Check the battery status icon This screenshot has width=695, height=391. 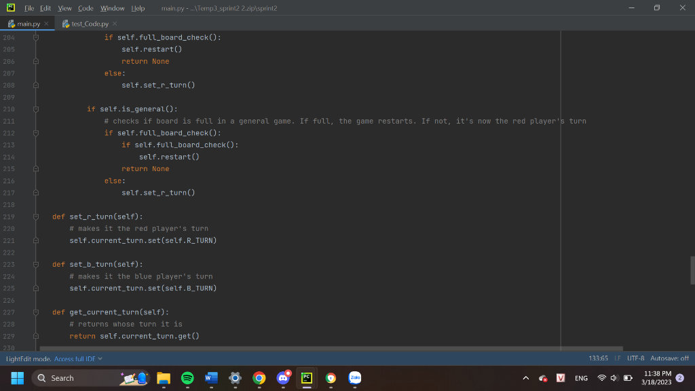tap(628, 378)
